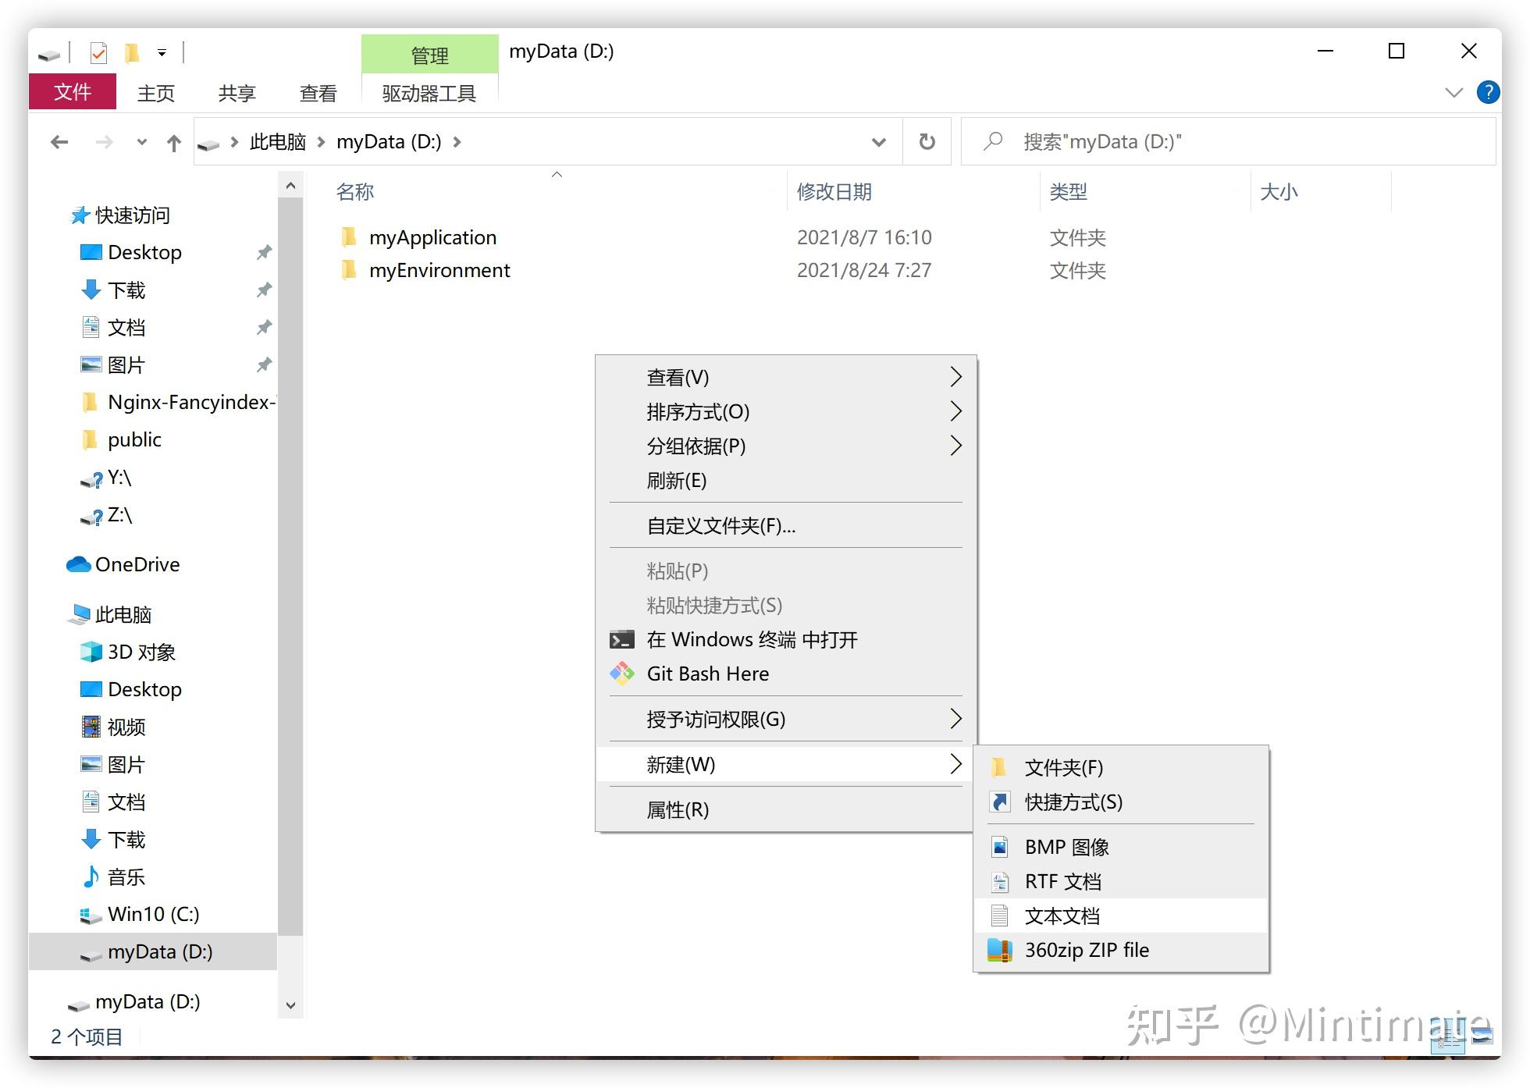Click the back navigation arrow
This screenshot has width=1530, height=1088.
(59, 142)
